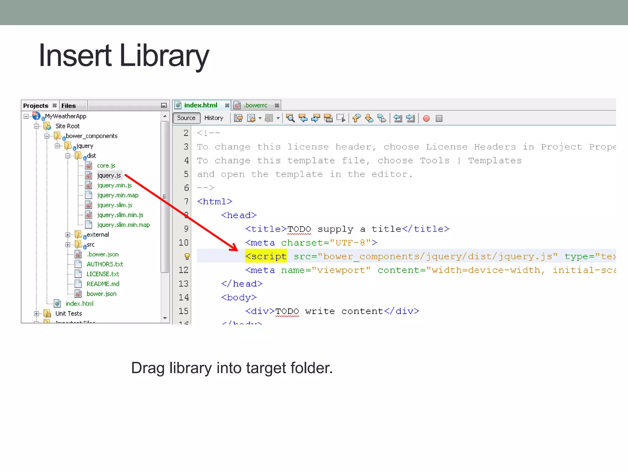The width and height of the screenshot is (628, 471).
Task: Click the <html> tag on line 7
Action: 215,201
